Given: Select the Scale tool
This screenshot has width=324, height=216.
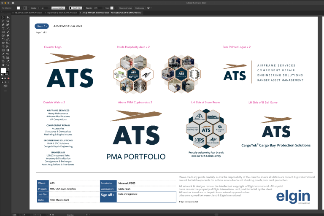Looking at the screenshot, I should point(8,39).
